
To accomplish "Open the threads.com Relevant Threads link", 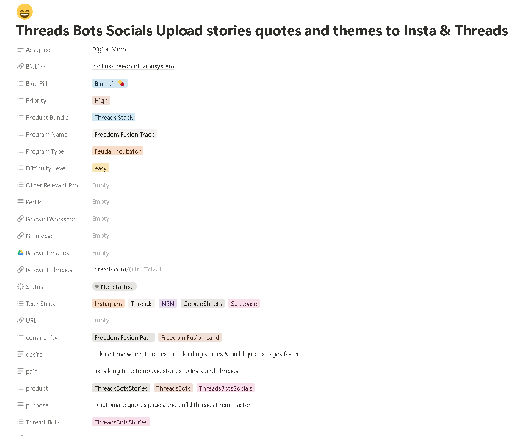I will coord(126,269).
